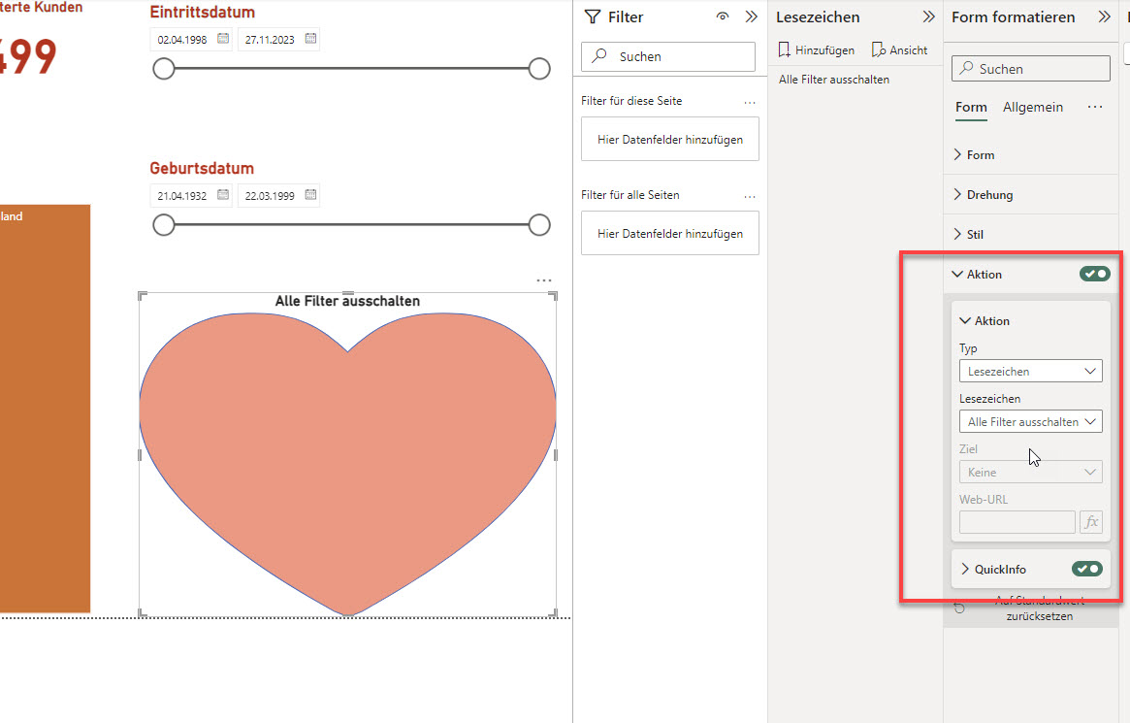The height and width of the screenshot is (723, 1130).
Task: Turn off the Aktion toggle
Action: click(x=1094, y=275)
